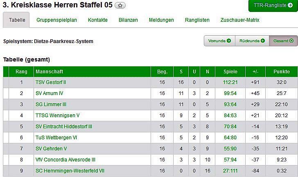
Task: Select the Vorrunde toggle
Action: click(x=219, y=41)
